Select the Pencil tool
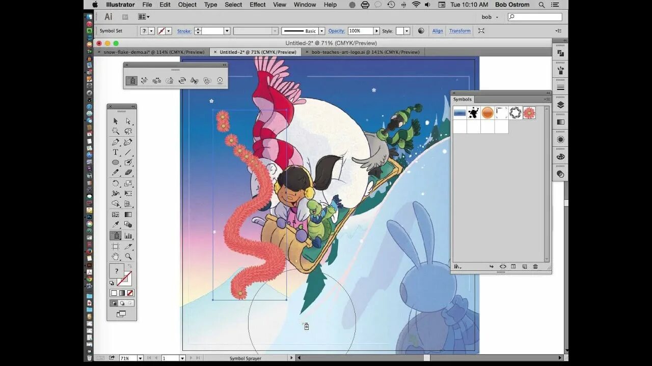The image size is (652, 366). (x=116, y=173)
